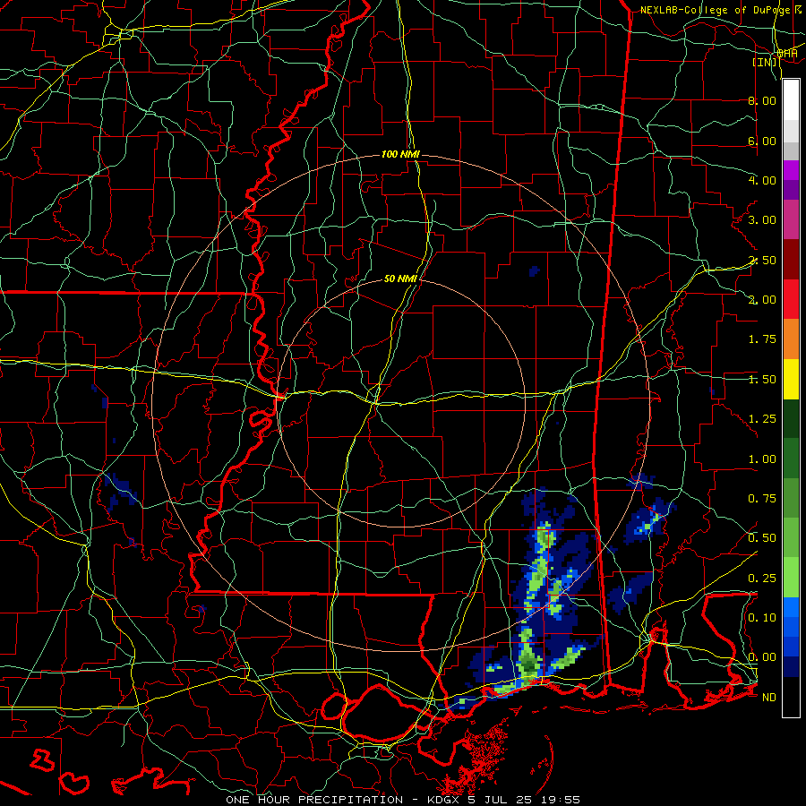Click the '6.00' legend value
Screen dimensions: 806x806
(x=762, y=141)
